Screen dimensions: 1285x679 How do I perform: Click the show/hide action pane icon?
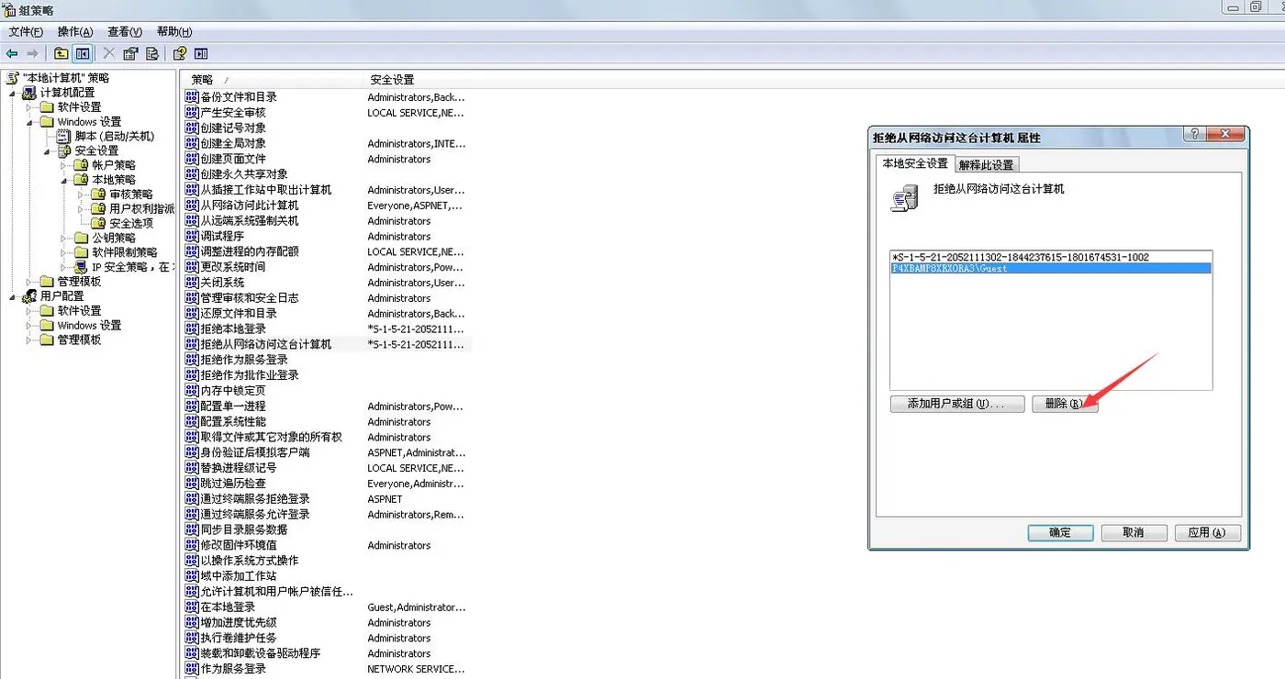tap(201, 54)
